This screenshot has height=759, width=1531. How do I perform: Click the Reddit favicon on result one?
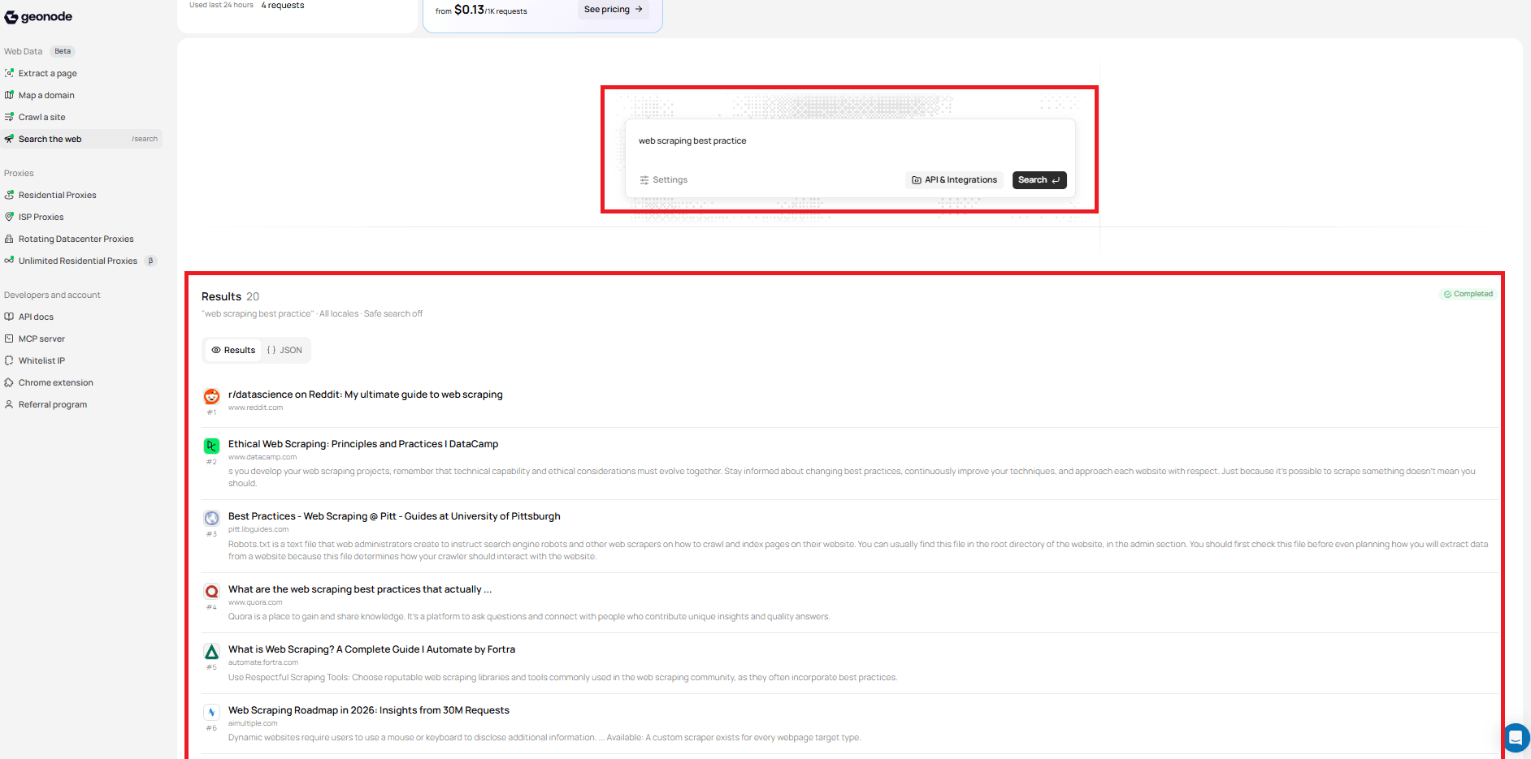211,396
